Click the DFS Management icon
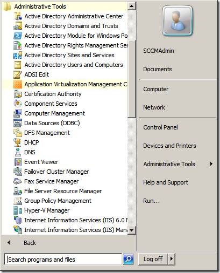Viewport: 220px width, 273px height. pos(18,133)
